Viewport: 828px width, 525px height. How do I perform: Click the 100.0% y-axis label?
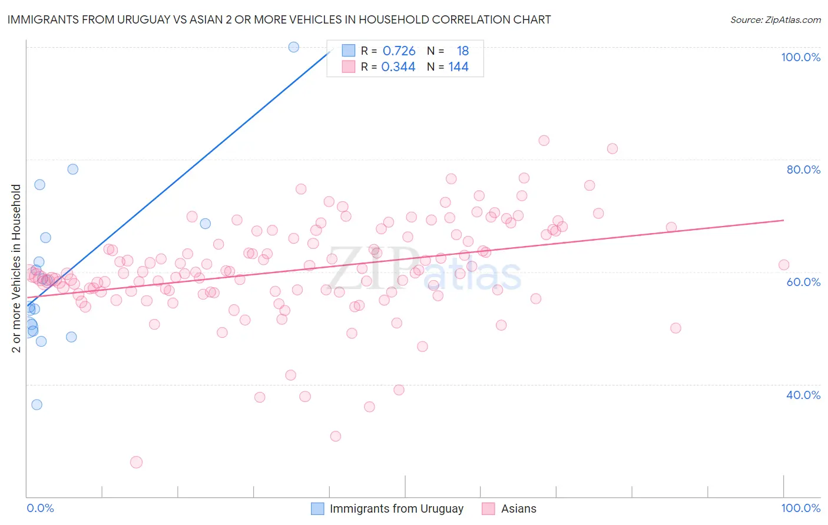[x=801, y=57]
